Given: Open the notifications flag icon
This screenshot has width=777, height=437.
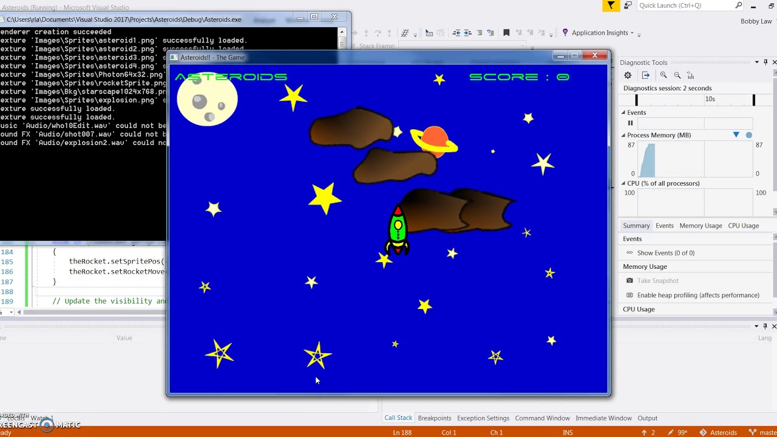Looking at the screenshot, I should 611,5.
